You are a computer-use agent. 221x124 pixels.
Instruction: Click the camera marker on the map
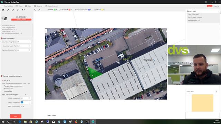pyautogui.click(x=90, y=80)
